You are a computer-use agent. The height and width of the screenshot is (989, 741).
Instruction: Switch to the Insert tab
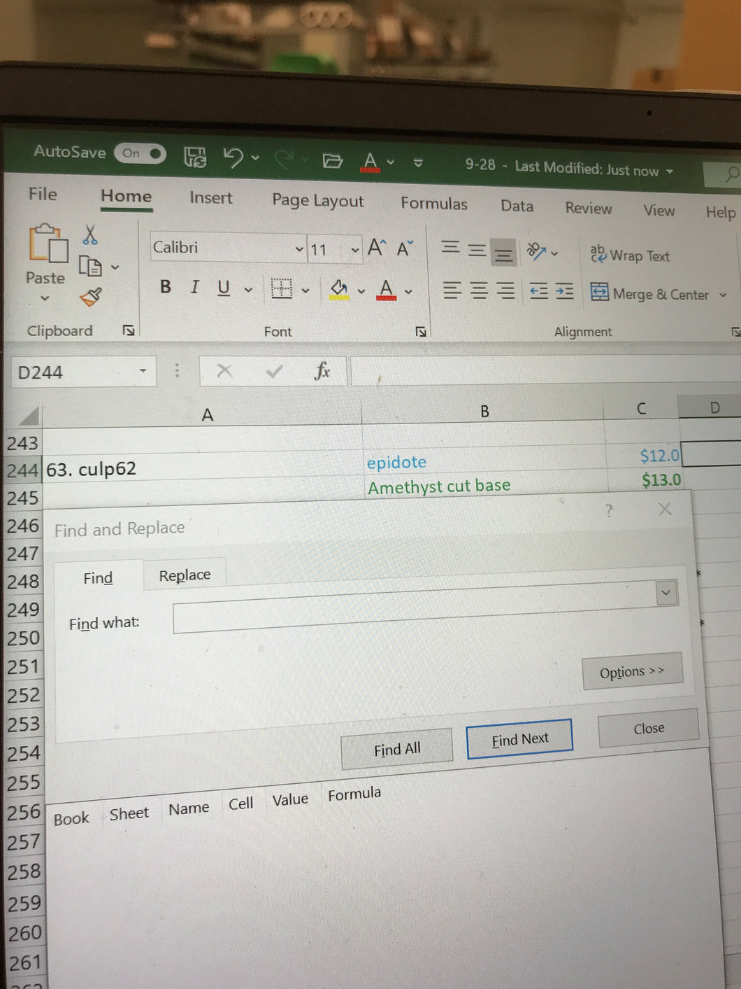211,198
